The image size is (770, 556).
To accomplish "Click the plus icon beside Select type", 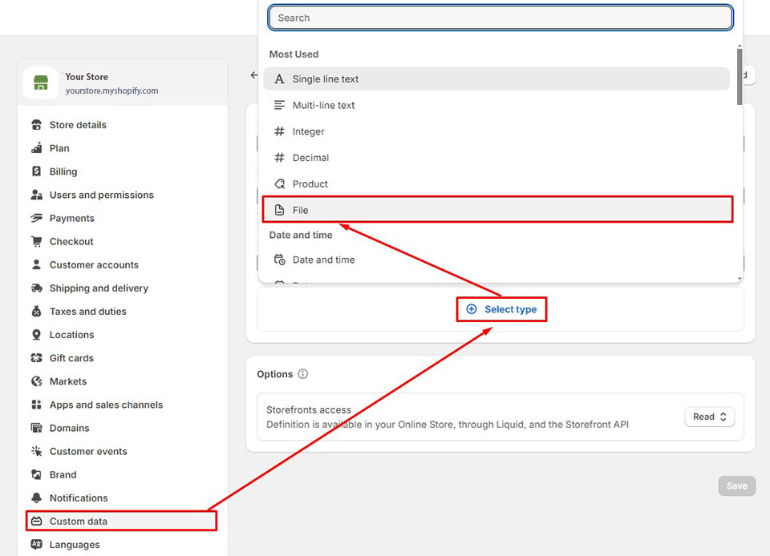I will pyautogui.click(x=472, y=309).
